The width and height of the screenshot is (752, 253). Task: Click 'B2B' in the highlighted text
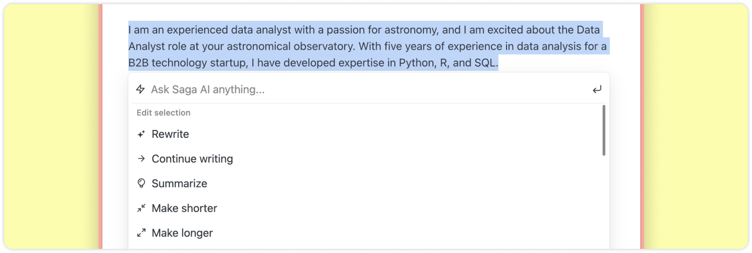click(x=139, y=64)
